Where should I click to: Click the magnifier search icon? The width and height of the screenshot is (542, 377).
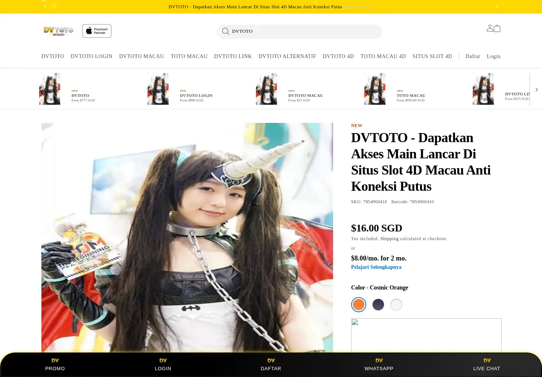[x=225, y=31]
